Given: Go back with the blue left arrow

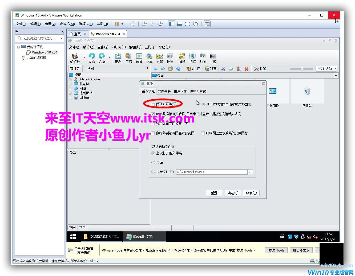Looking at the screenshot, I should 155,69.
